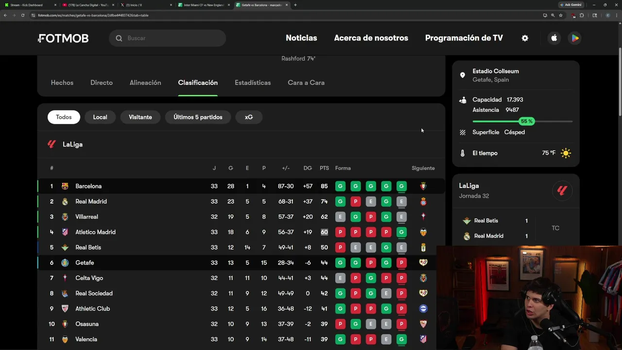Click Atletico Madrid's 60 points value
The width and height of the screenshot is (622, 350).
pyautogui.click(x=324, y=232)
